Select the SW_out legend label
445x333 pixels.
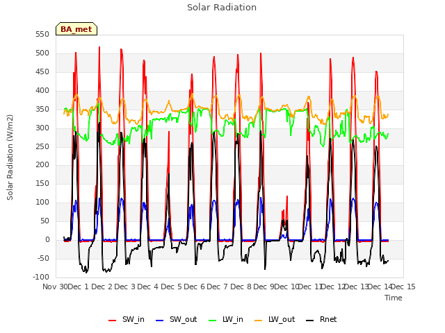point(184,319)
